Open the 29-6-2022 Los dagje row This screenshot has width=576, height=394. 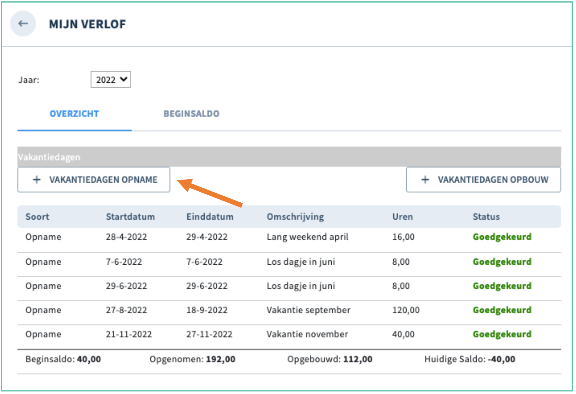tap(301, 286)
